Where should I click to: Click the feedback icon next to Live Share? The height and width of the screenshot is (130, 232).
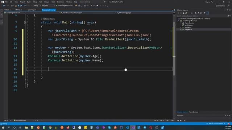[228, 6]
